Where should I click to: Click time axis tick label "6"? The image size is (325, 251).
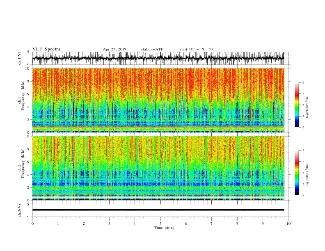(186, 224)
